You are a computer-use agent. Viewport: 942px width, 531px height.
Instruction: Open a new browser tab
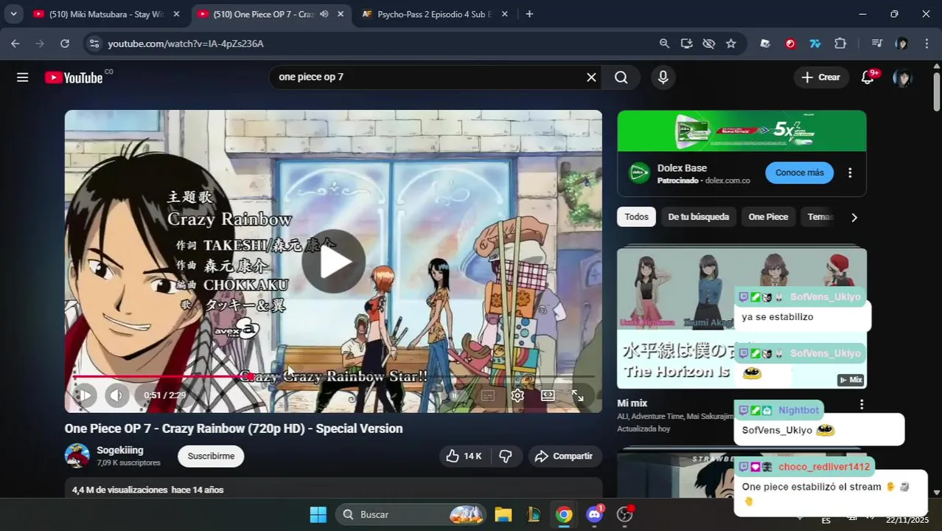[529, 14]
